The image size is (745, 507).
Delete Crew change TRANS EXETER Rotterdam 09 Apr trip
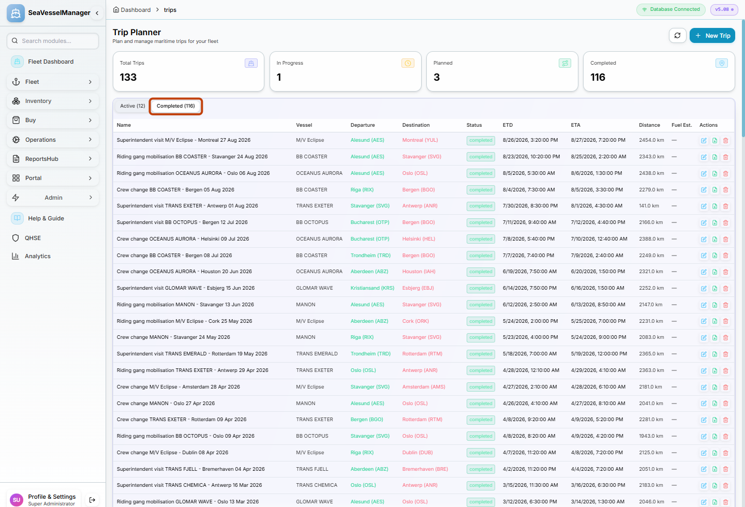pos(725,420)
